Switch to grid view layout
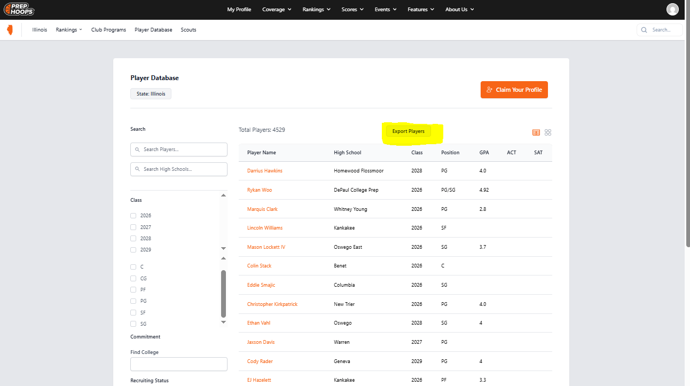Viewport: 690px width, 386px height. click(547, 132)
